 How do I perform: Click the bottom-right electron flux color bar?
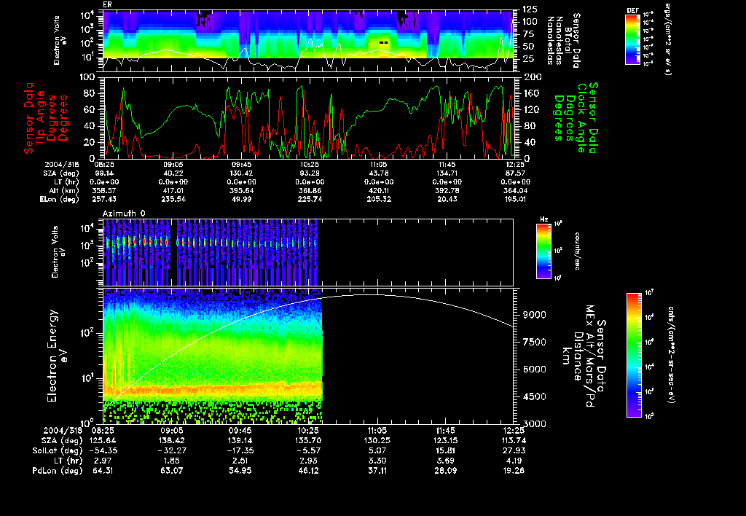635,355
